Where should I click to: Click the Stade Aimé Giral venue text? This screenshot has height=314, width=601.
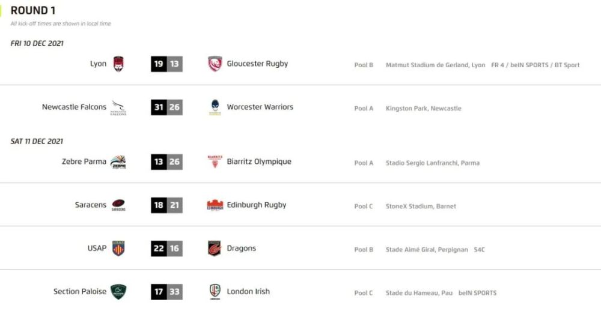427,250
